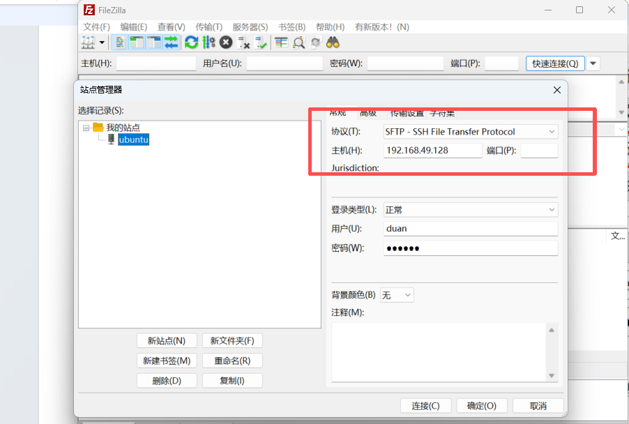Focus the quick connect 用户名(U) field
Image resolution: width=629 pixels, height=424 pixels.
coord(285,63)
